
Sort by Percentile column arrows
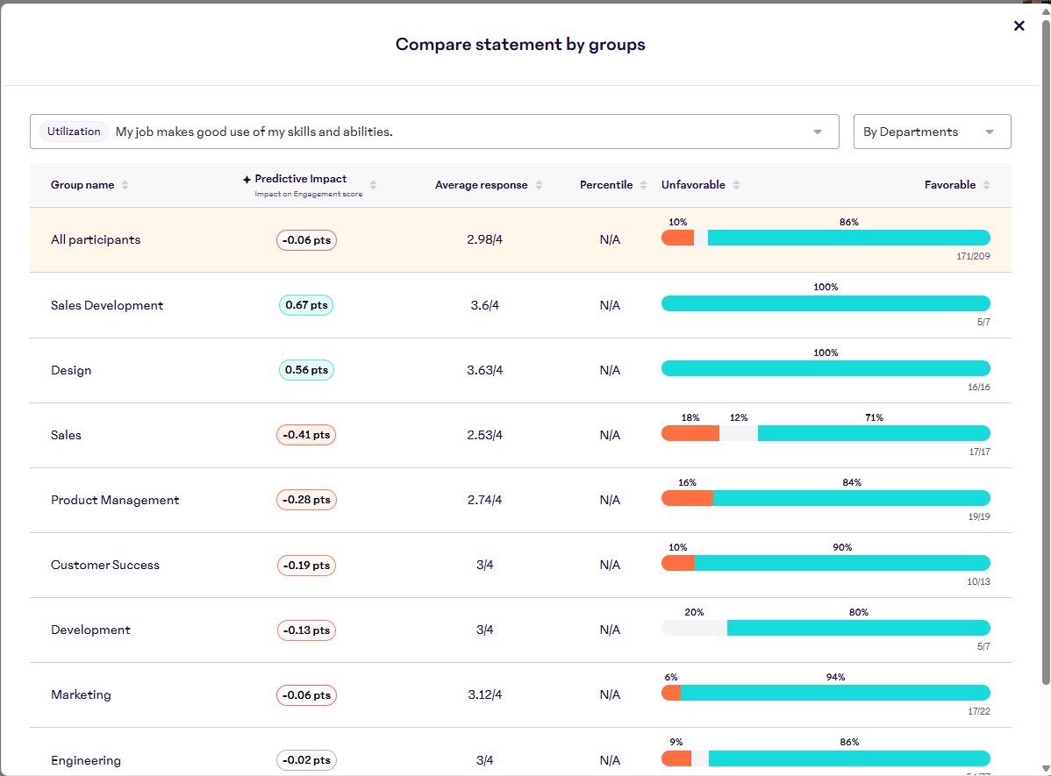[x=643, y=185]
